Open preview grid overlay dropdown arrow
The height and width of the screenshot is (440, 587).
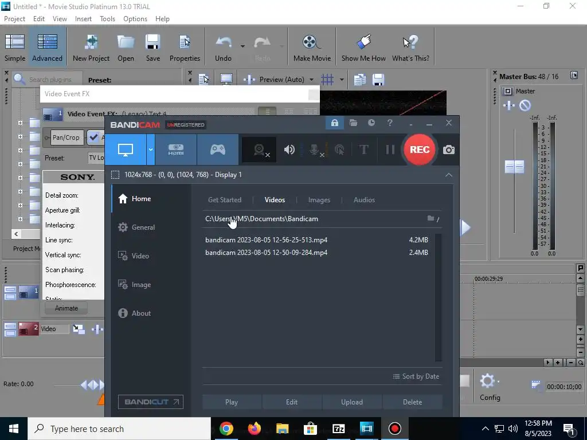click(342, 79)
